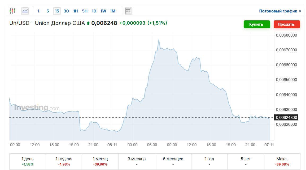This screenshot has width=306, height=170.
Task: Click the green up arrow by the price
Action: pos(88,23)
